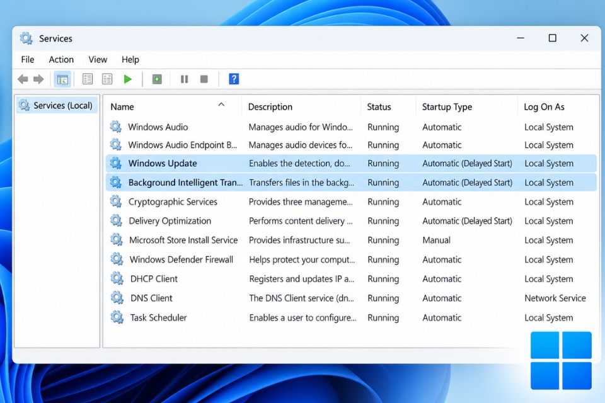Click gear icon beside Windows Audio Endpoint B...
Screen dimensions: 605x403
click(116, 145)
